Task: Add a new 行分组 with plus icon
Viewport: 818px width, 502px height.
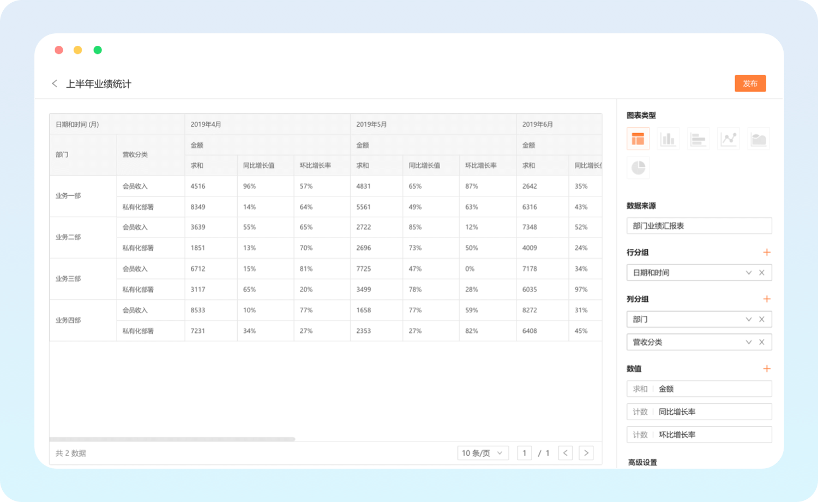Action: tap(767, 252)
